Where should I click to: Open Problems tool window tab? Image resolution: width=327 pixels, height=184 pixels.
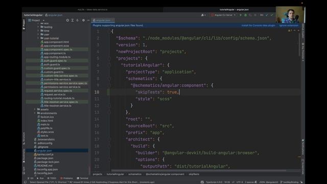point(66,178)
